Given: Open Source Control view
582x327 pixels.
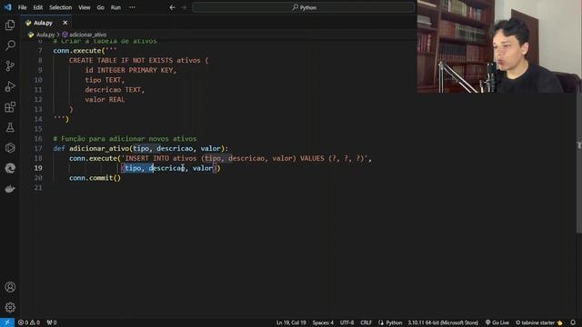Looking at the screenshot, I should point(10,66).
